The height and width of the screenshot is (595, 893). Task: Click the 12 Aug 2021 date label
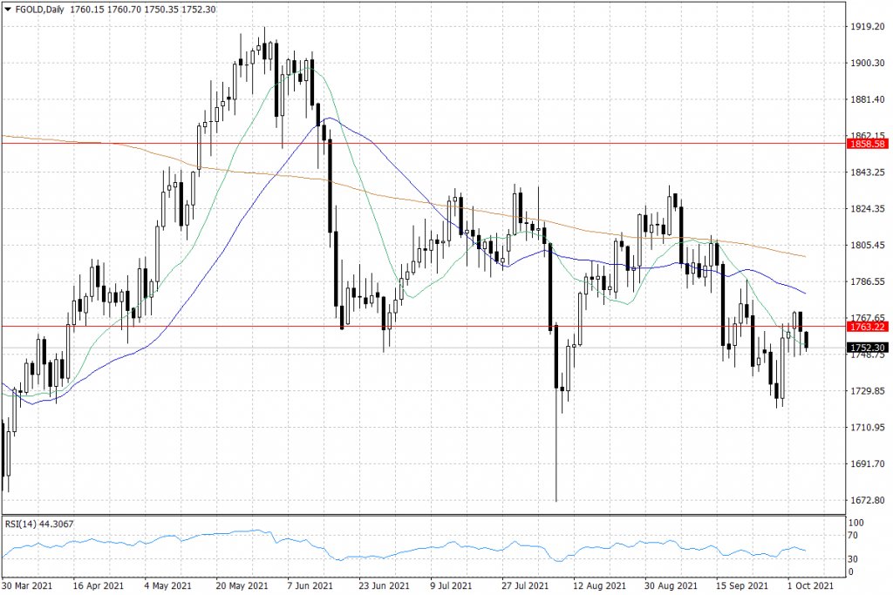[599, 585]
